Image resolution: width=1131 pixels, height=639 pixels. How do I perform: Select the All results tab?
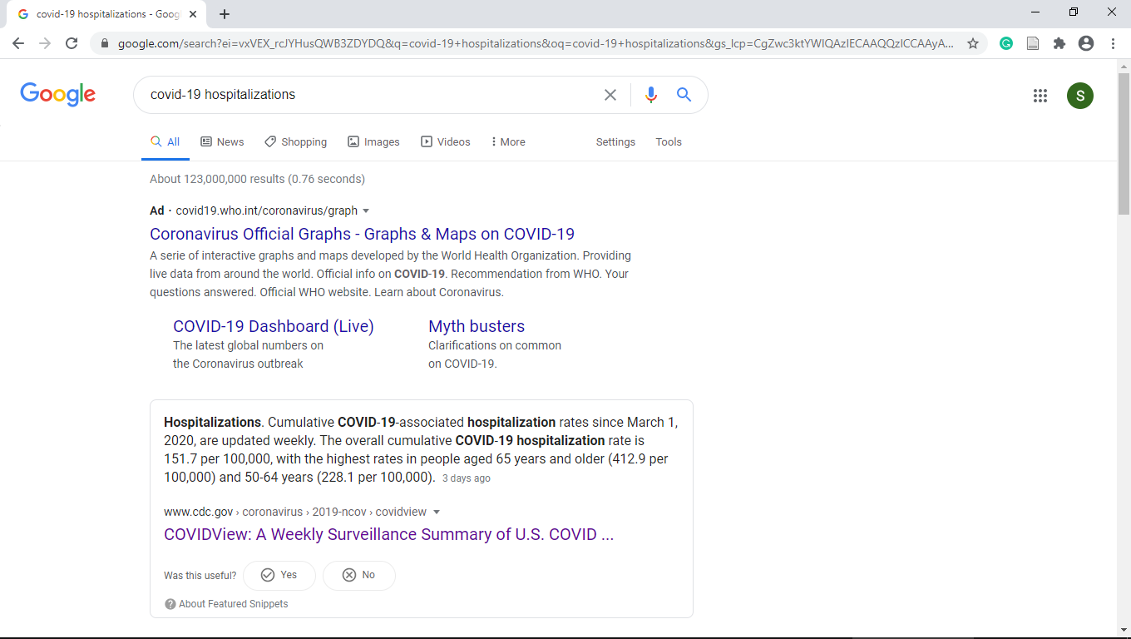[x=165, y=142]
